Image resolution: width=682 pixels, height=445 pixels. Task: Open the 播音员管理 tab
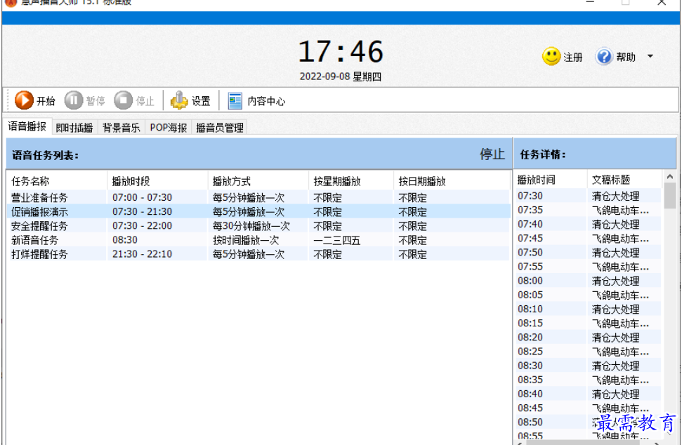click(219, 127)
